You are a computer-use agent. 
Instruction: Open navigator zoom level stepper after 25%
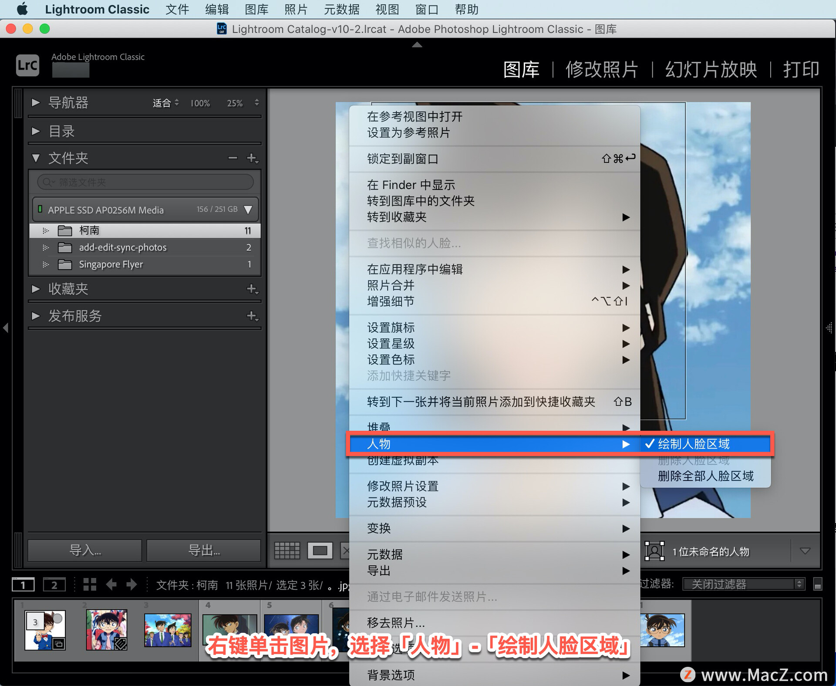(257, 103)
